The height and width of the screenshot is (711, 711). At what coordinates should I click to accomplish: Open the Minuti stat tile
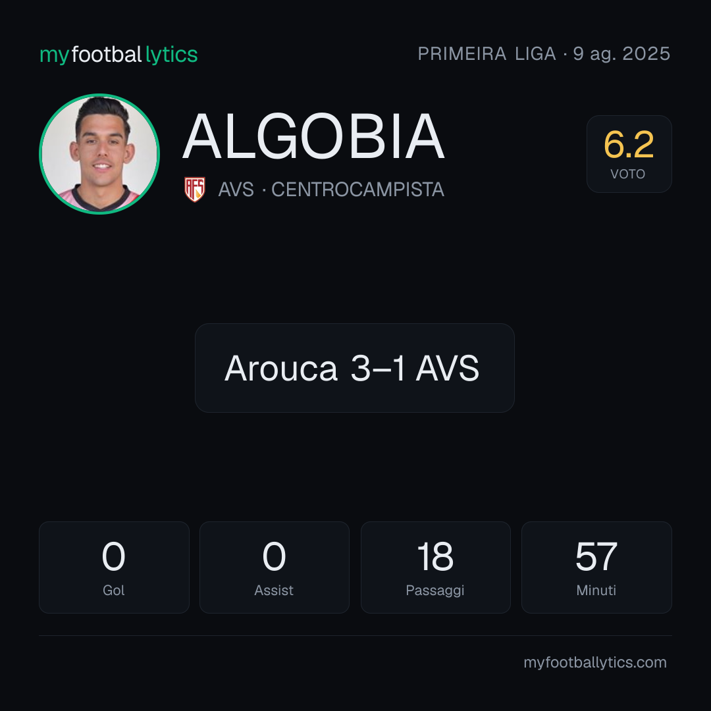point(596,567)
